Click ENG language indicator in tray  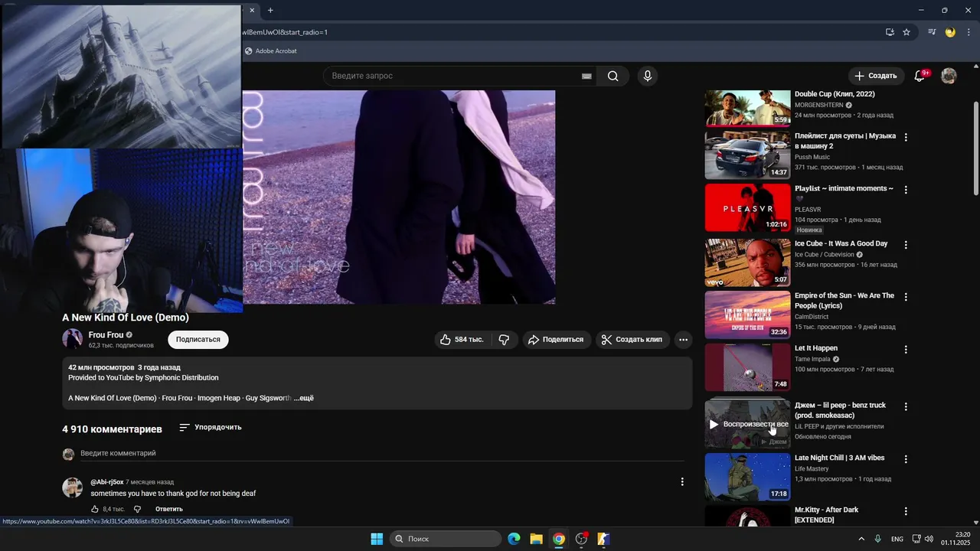pos(897,539)
